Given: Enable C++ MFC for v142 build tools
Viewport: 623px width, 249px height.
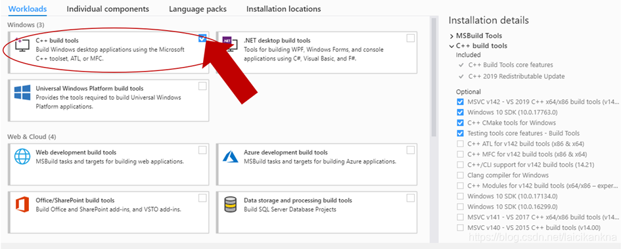Looking at the screenshot, I should pos(460,154).
